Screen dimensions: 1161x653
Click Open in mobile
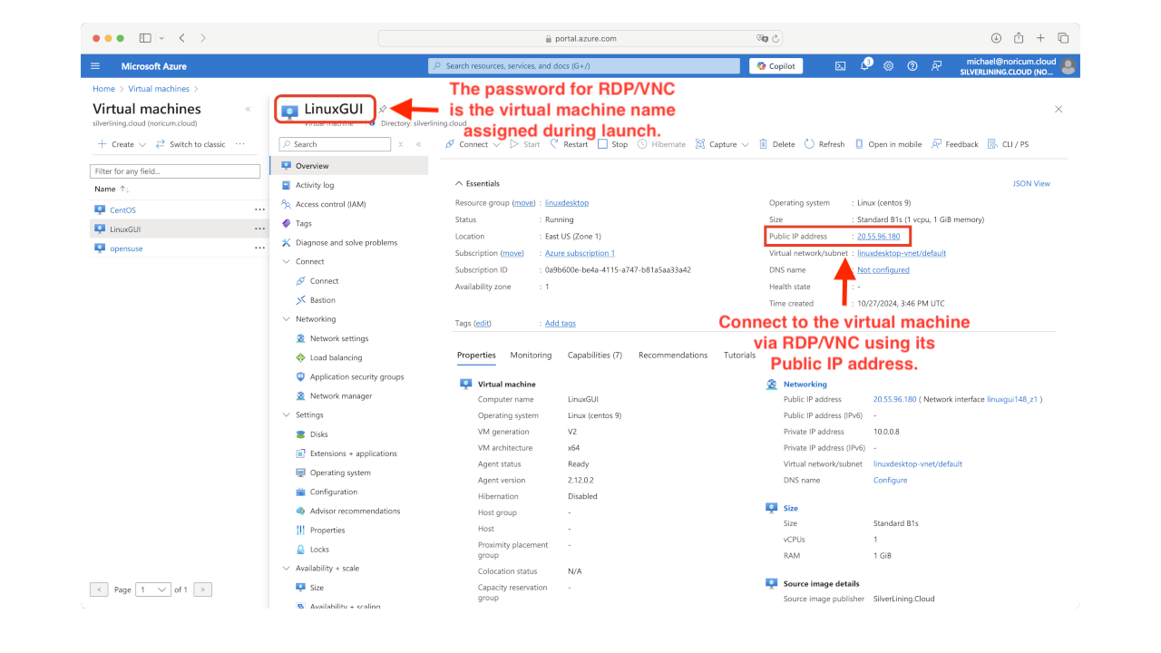coord(888,144)
